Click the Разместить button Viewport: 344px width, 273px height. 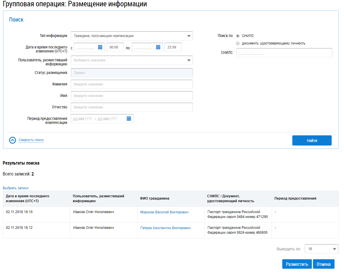(x=297, y=264)
